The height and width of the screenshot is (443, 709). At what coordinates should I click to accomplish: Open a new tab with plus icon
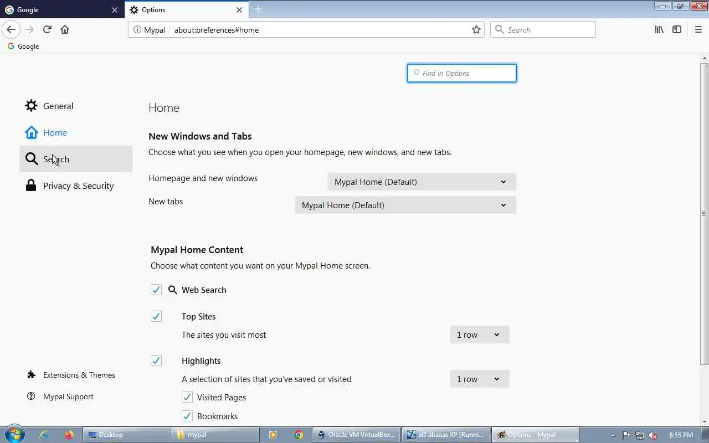(258, 9)
